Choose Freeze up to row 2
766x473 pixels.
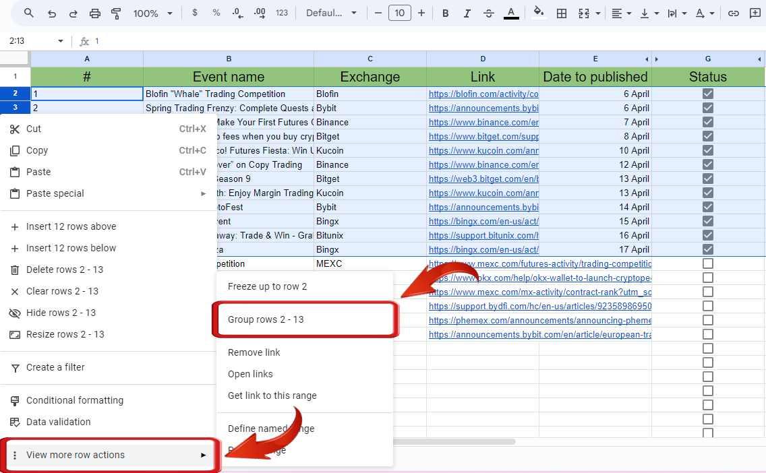(305, 286)
